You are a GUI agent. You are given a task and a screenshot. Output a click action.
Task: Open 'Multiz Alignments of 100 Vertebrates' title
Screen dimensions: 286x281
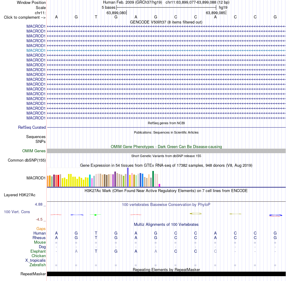pos(166,225)
